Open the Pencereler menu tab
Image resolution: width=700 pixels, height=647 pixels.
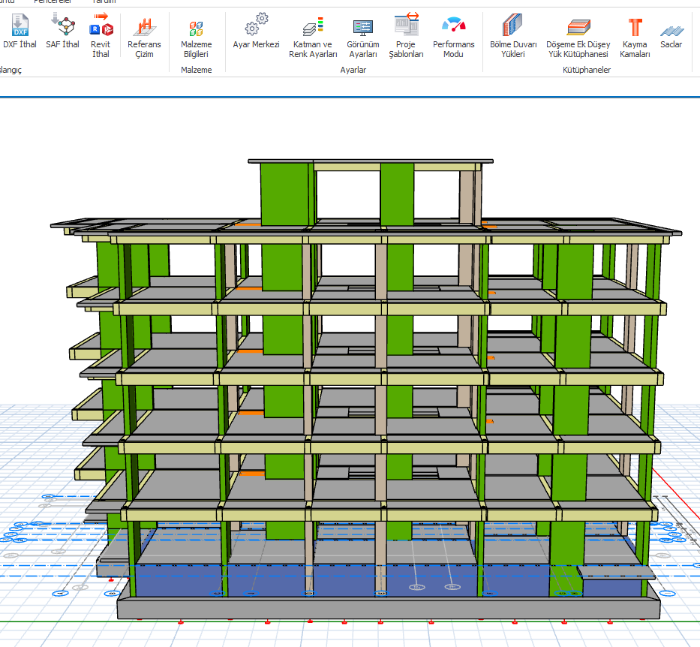53,2
